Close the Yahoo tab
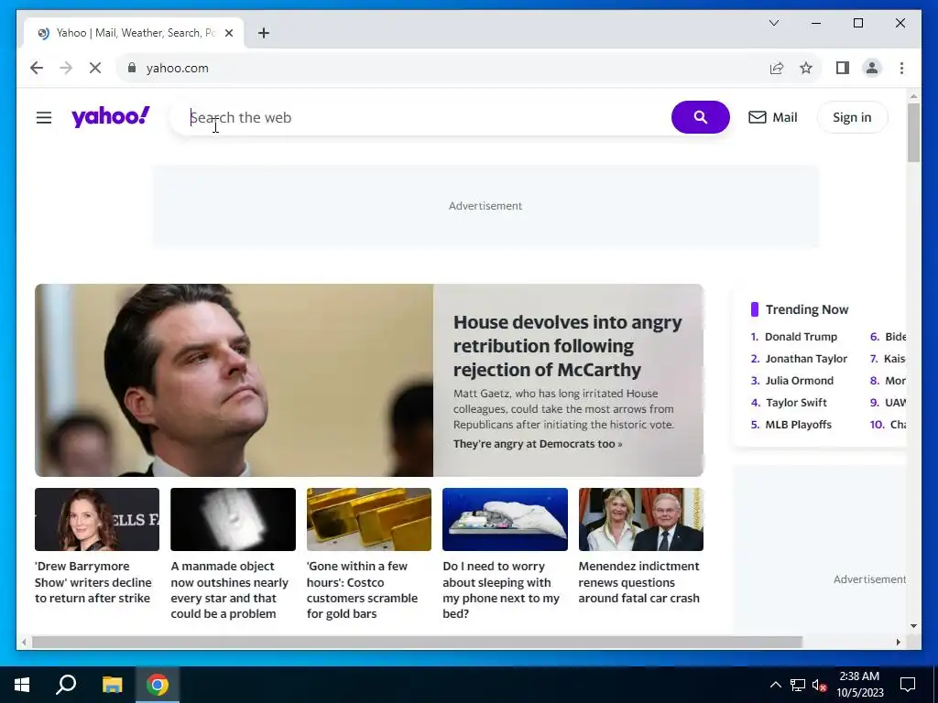This screenshot has height=703, width=938. 228,33
